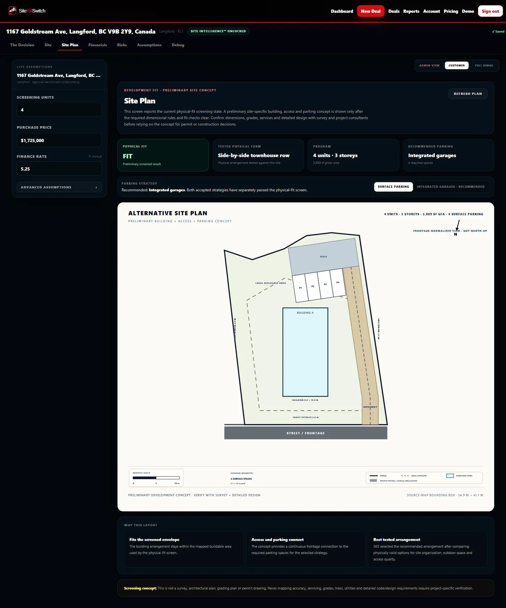Expand the Advanced Assumptions section
This screenshot has width=506, height=608.
59,187
